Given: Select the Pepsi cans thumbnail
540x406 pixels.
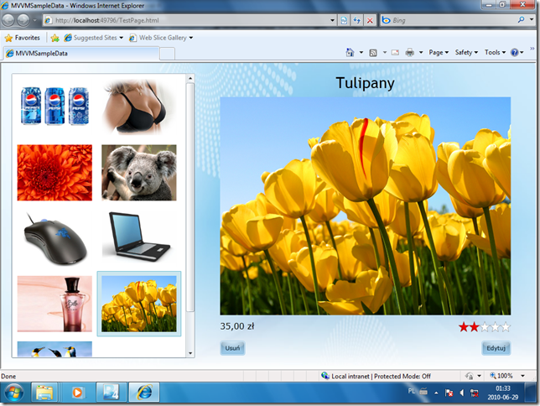Looking at the screenshot, I should (x=55, y=106).
